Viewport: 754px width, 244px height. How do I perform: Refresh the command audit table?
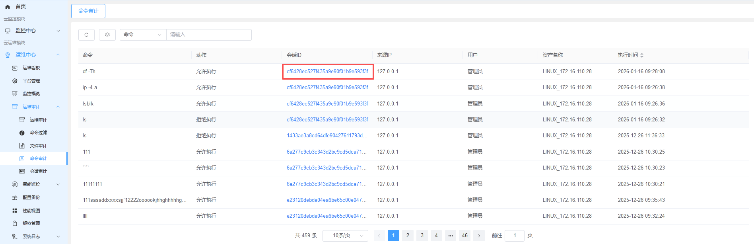click(86, 35)
